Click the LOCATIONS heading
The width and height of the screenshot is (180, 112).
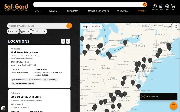pos(19,41)
